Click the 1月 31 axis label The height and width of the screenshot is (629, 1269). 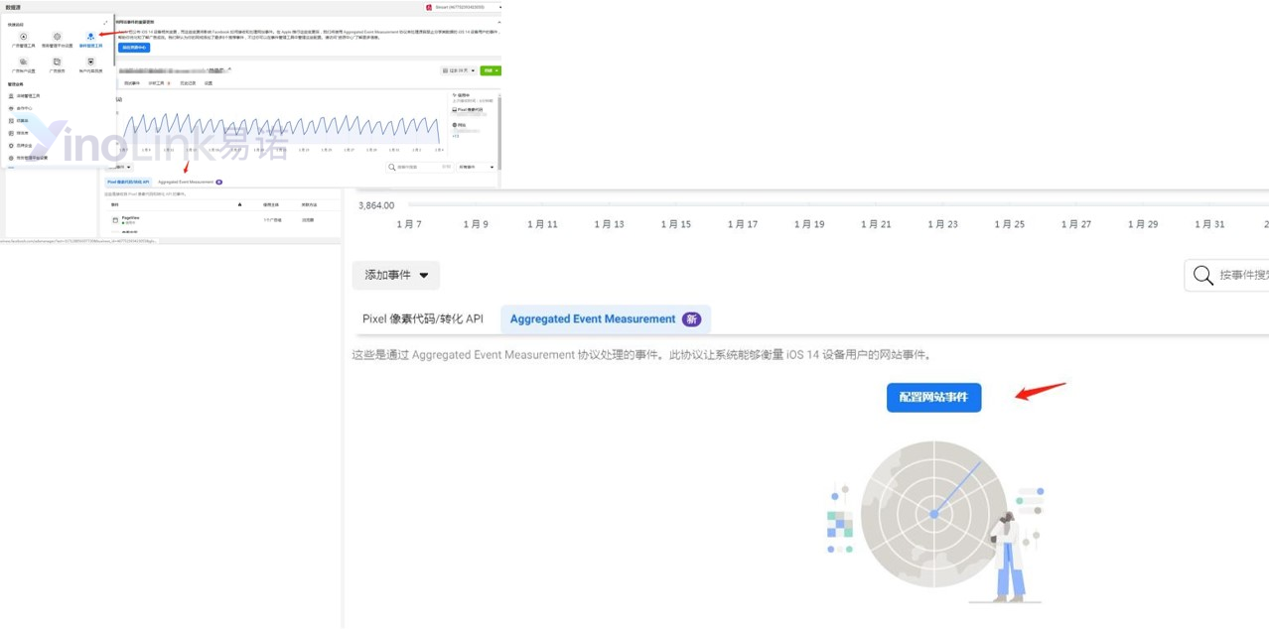[1209, 224]
